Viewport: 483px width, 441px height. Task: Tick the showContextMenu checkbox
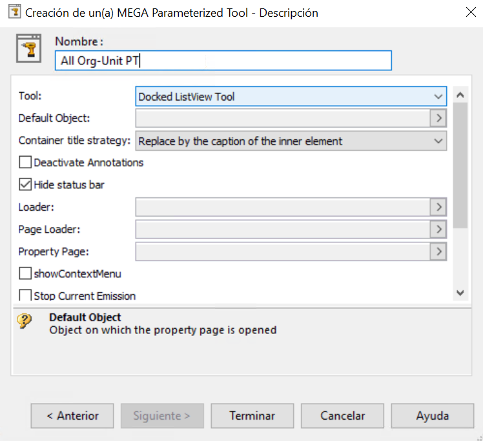25,273
